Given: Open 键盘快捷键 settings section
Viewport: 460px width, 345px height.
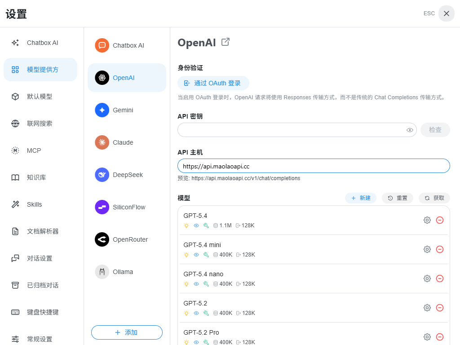Looking at the screenshot, I should [x=40, y=312].
